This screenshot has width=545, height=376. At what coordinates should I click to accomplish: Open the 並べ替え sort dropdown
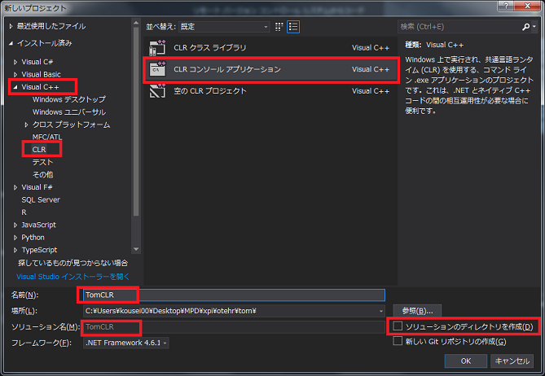pyautogui.click(x=224, y=27)
